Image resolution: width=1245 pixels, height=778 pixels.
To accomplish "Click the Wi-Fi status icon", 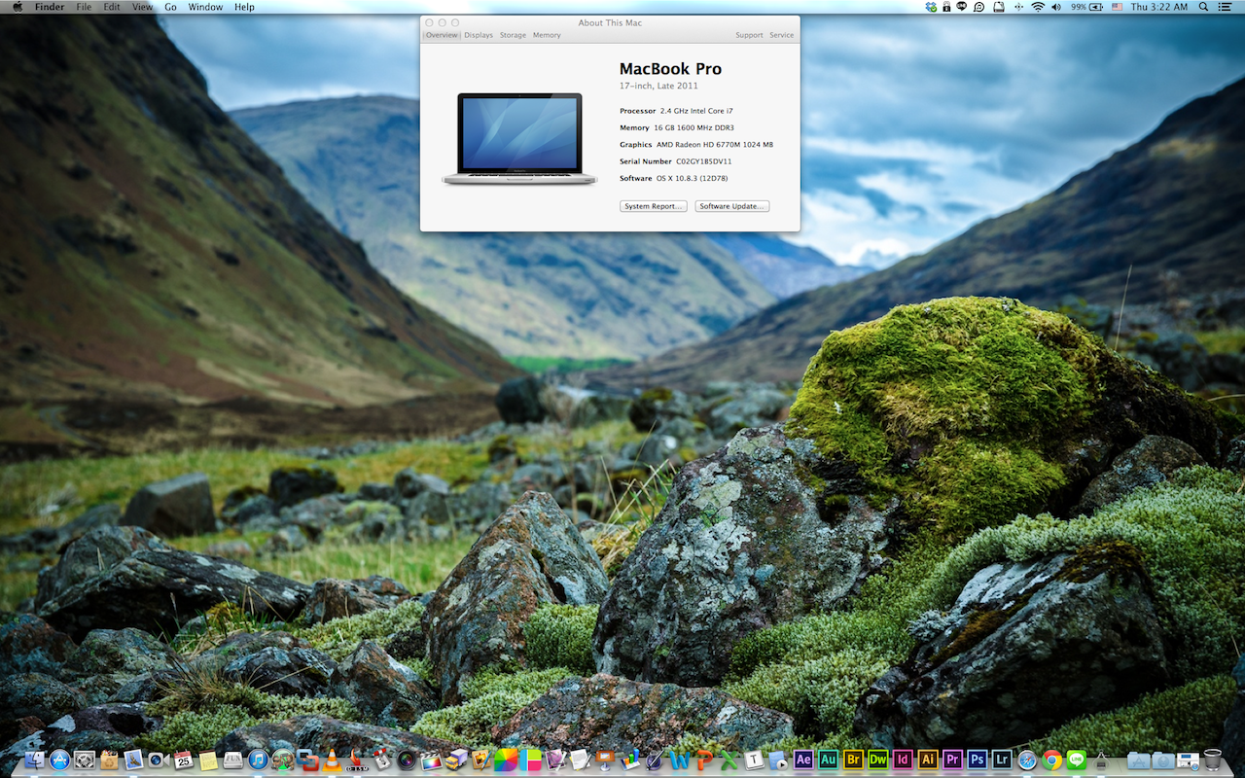I will pos(1038,7).
